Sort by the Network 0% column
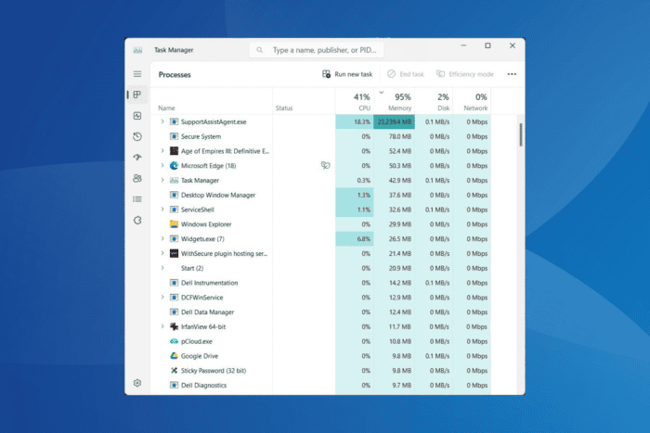 472,101
